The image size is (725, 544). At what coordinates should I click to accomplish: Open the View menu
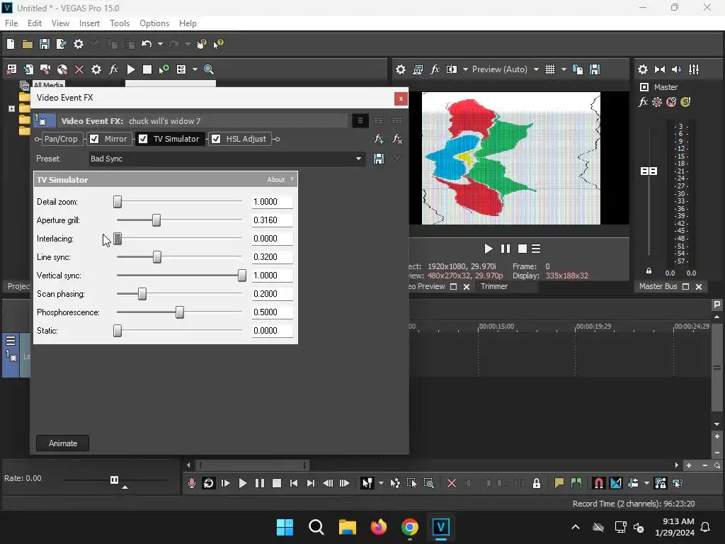tap(61, 23)
